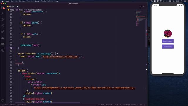Open the Apple menu
Image resolution: width=188 pixels, height=106 pixels.
click(3, 1)
